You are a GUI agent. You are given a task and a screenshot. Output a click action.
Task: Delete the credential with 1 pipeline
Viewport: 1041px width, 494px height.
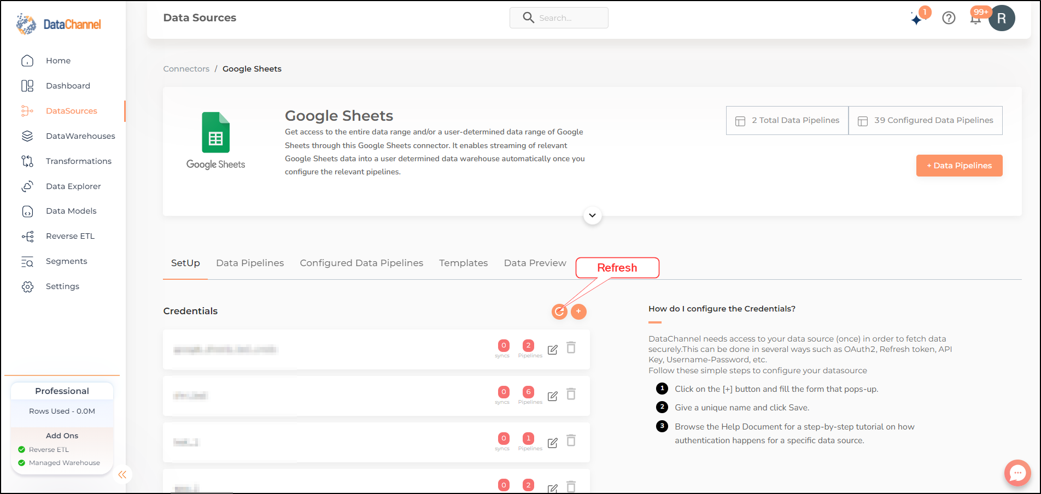(x=571, y=440)
